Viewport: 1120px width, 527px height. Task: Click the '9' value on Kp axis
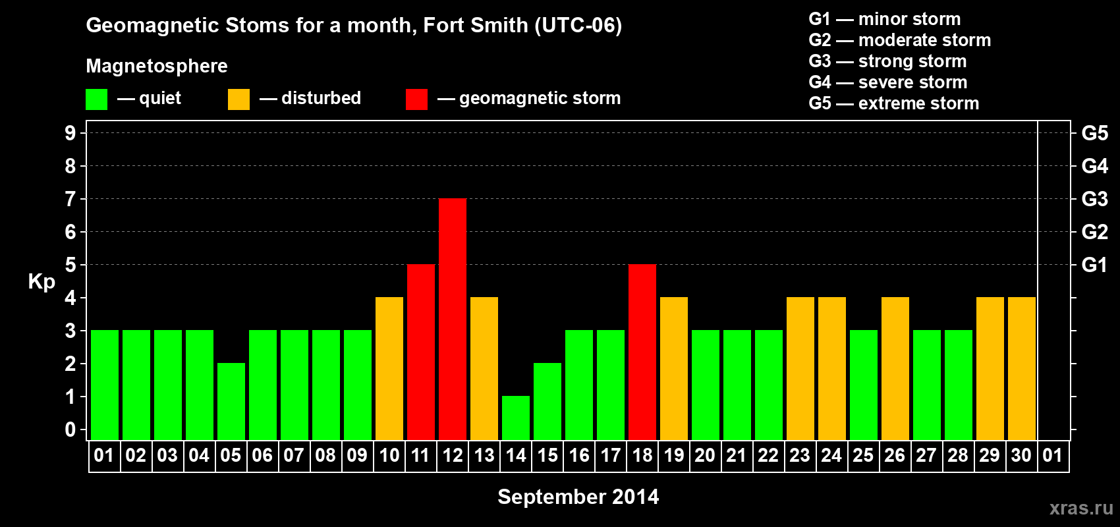pyautogui.click(x=70, y=133)
